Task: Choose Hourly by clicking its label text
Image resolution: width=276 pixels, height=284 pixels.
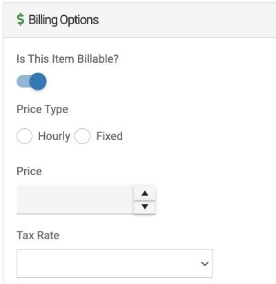Action: pyautogui.click(x=55, y=136)
